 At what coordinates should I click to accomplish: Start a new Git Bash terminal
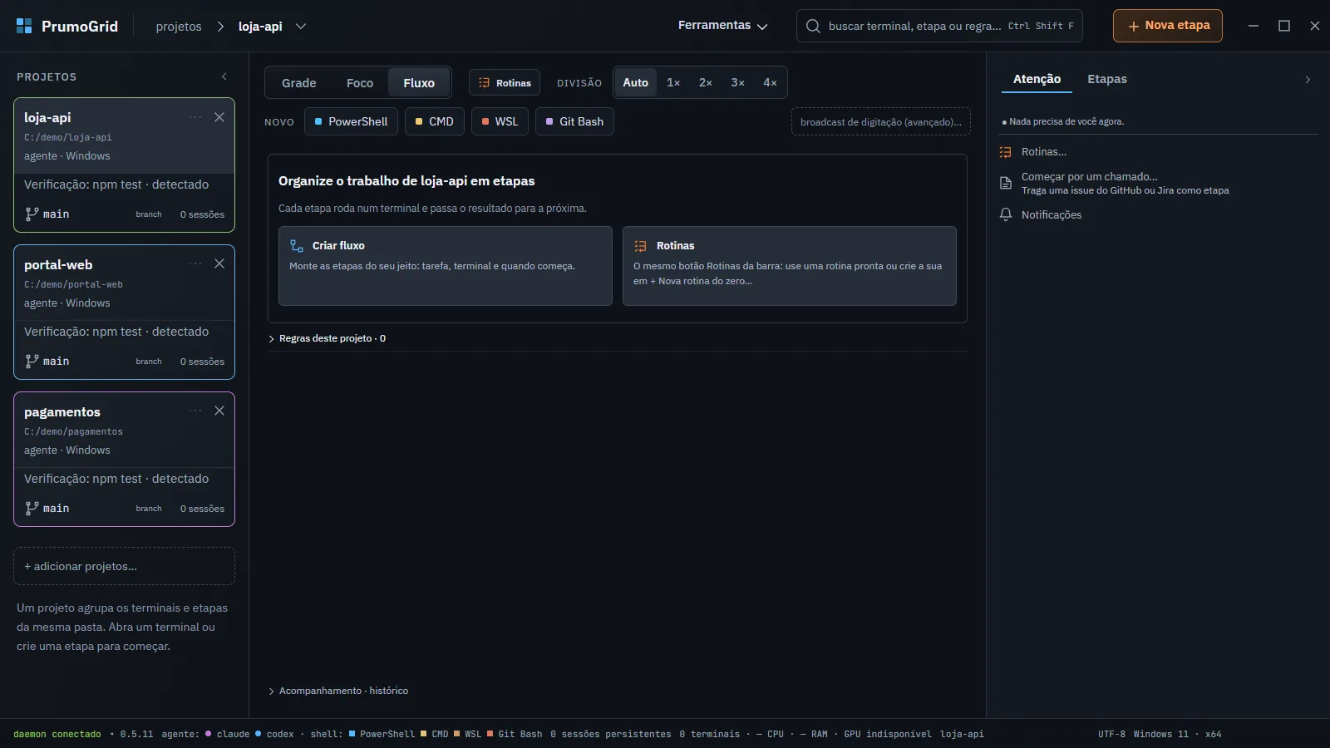(x=574, y=121)
